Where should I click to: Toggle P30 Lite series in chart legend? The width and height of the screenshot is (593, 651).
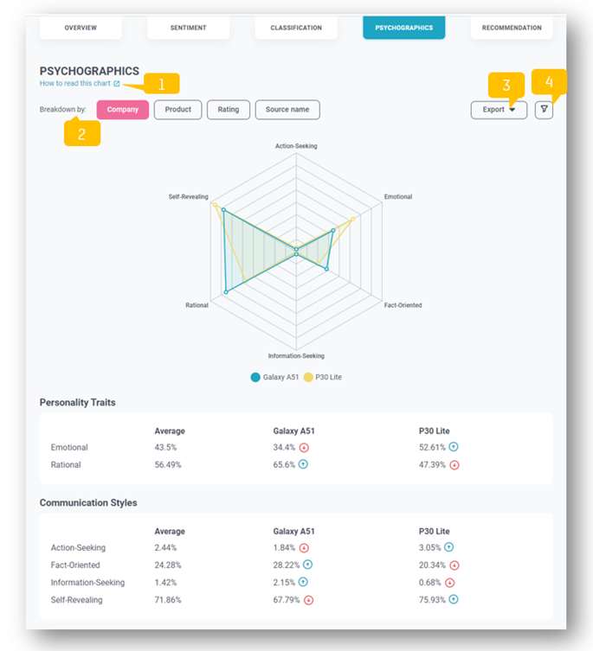(x=323, y=377)
